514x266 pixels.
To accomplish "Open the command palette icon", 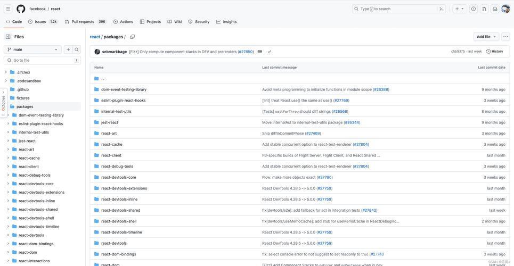I will (442, 9).
